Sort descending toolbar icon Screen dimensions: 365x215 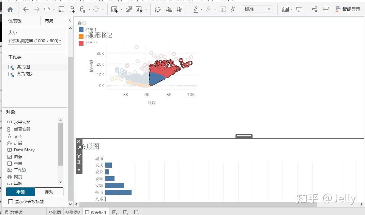[180, 9]
